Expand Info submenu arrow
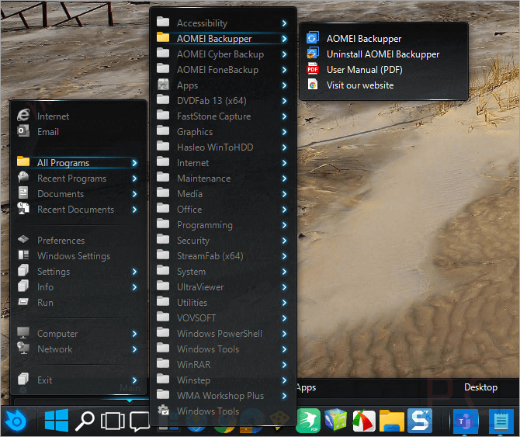Screen dimensions: 520x437 pos(134,287)
